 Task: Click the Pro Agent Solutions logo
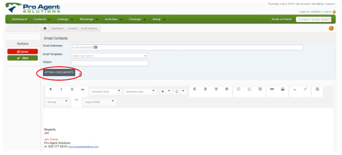coord(33,8)
